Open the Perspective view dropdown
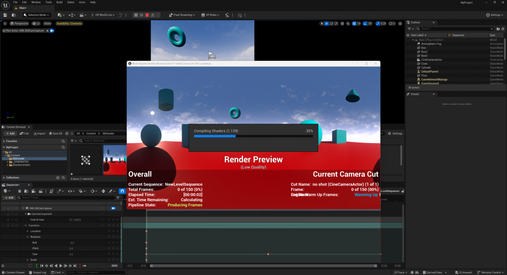Viewport: 507px width, 275px height. click(x=19, y=24)
